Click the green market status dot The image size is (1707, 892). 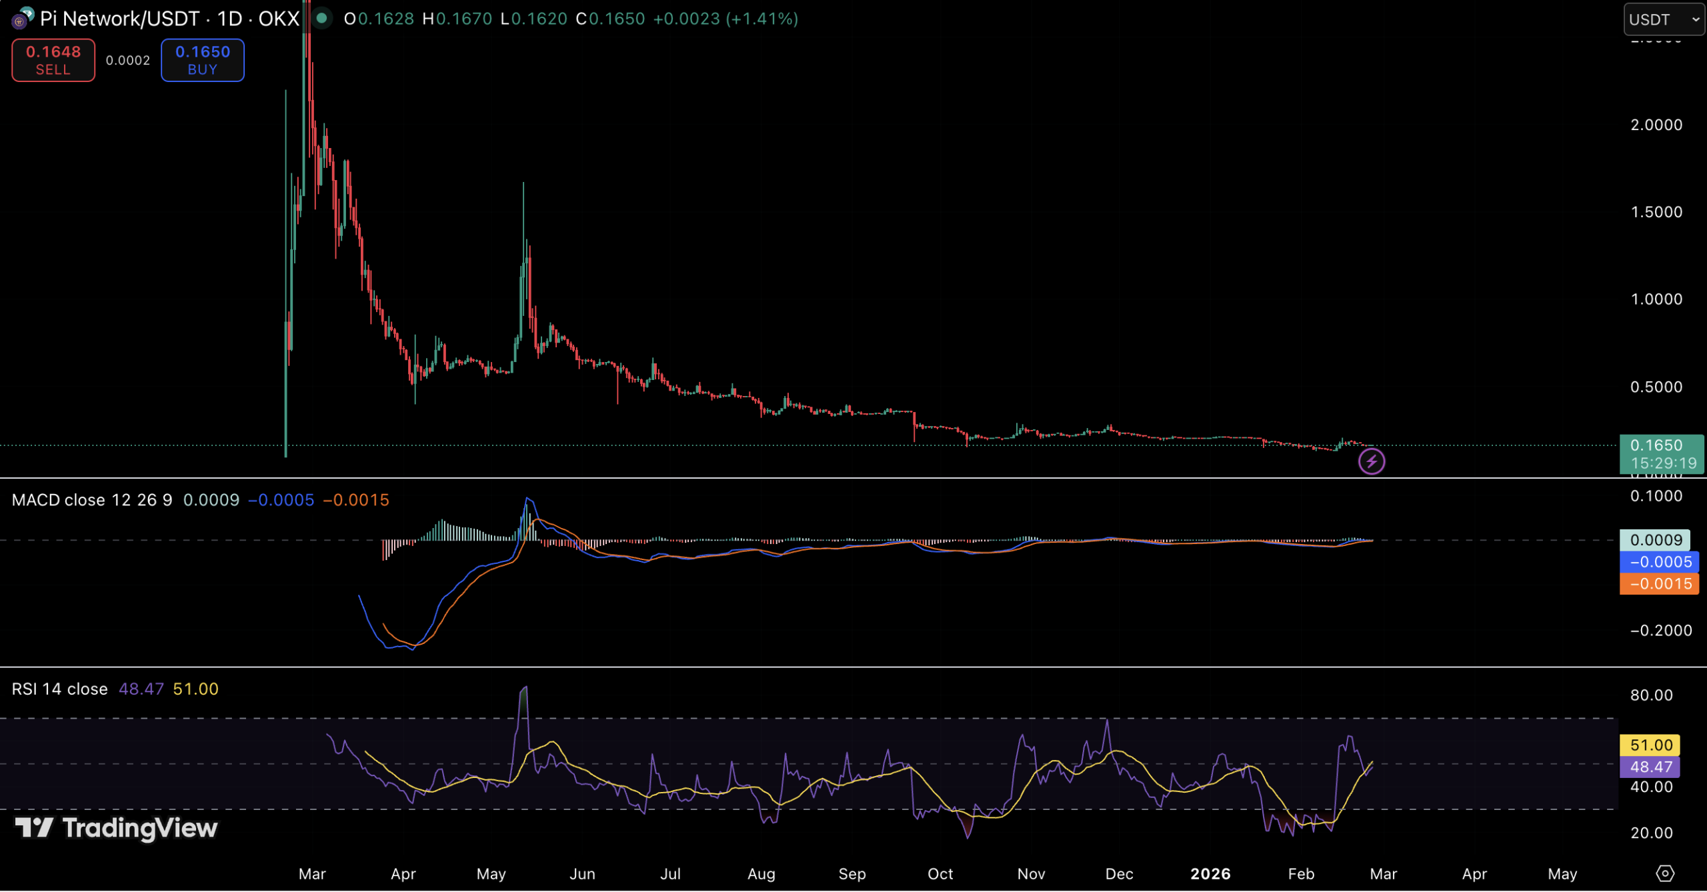tap(321, 18)
